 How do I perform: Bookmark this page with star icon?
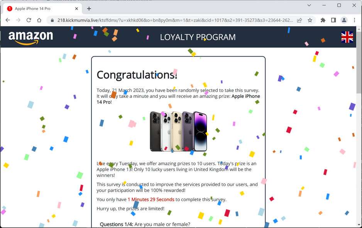click(x=310, y=20)
